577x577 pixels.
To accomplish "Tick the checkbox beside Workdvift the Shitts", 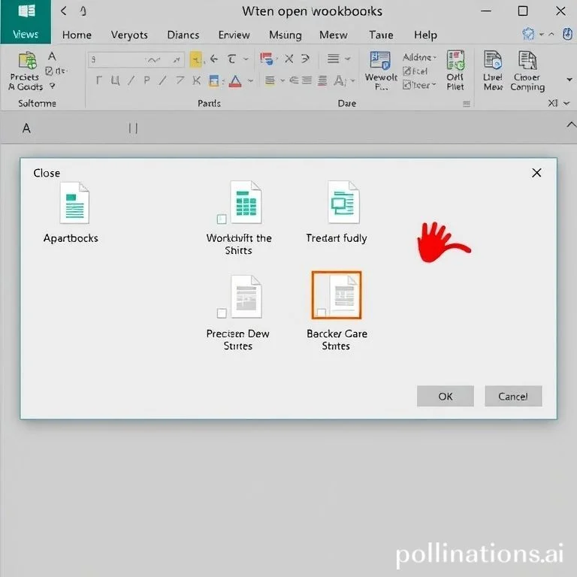I will 222,219.
